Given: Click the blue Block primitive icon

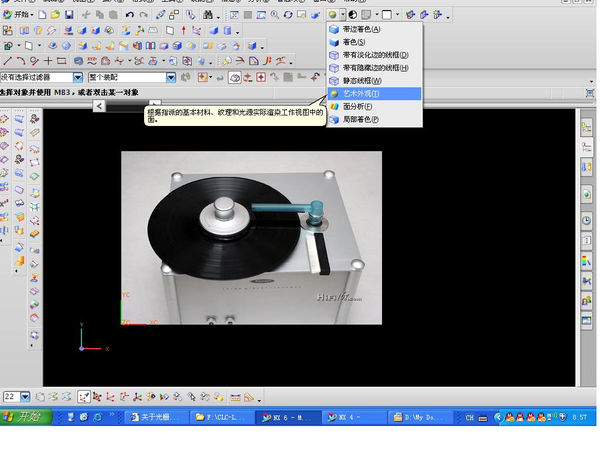Looking at the screenshot, I should click(213, 30).
